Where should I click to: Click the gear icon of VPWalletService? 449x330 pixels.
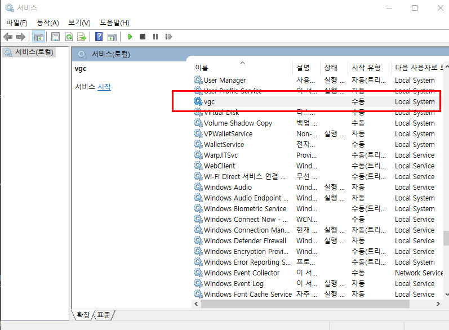[198, 133]
